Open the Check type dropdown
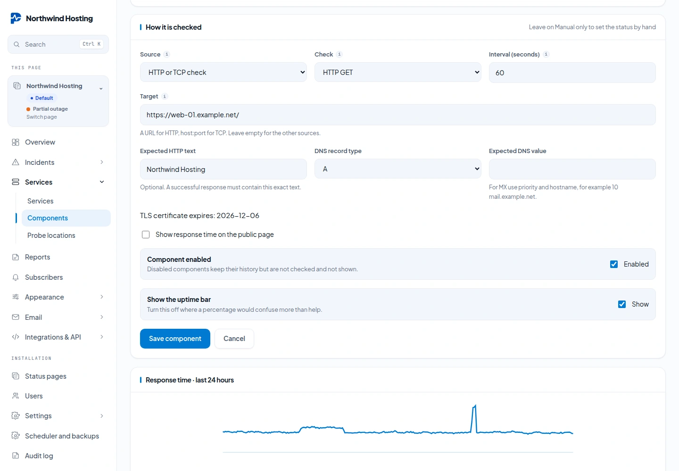 tap(398, 73)
